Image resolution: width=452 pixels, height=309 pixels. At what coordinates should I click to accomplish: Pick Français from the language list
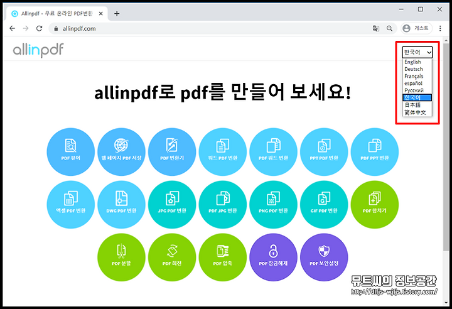[417, 76]
